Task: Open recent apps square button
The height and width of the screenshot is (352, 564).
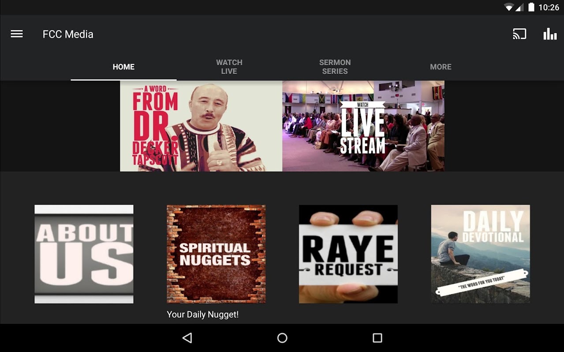Action: point(377,338)
